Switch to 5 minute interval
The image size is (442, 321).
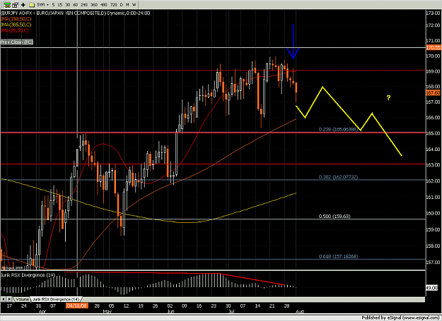coord(53,5)
